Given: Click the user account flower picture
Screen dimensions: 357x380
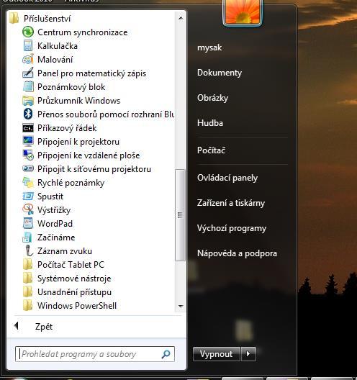Looking at the screenshot, I should coord(243,12).
